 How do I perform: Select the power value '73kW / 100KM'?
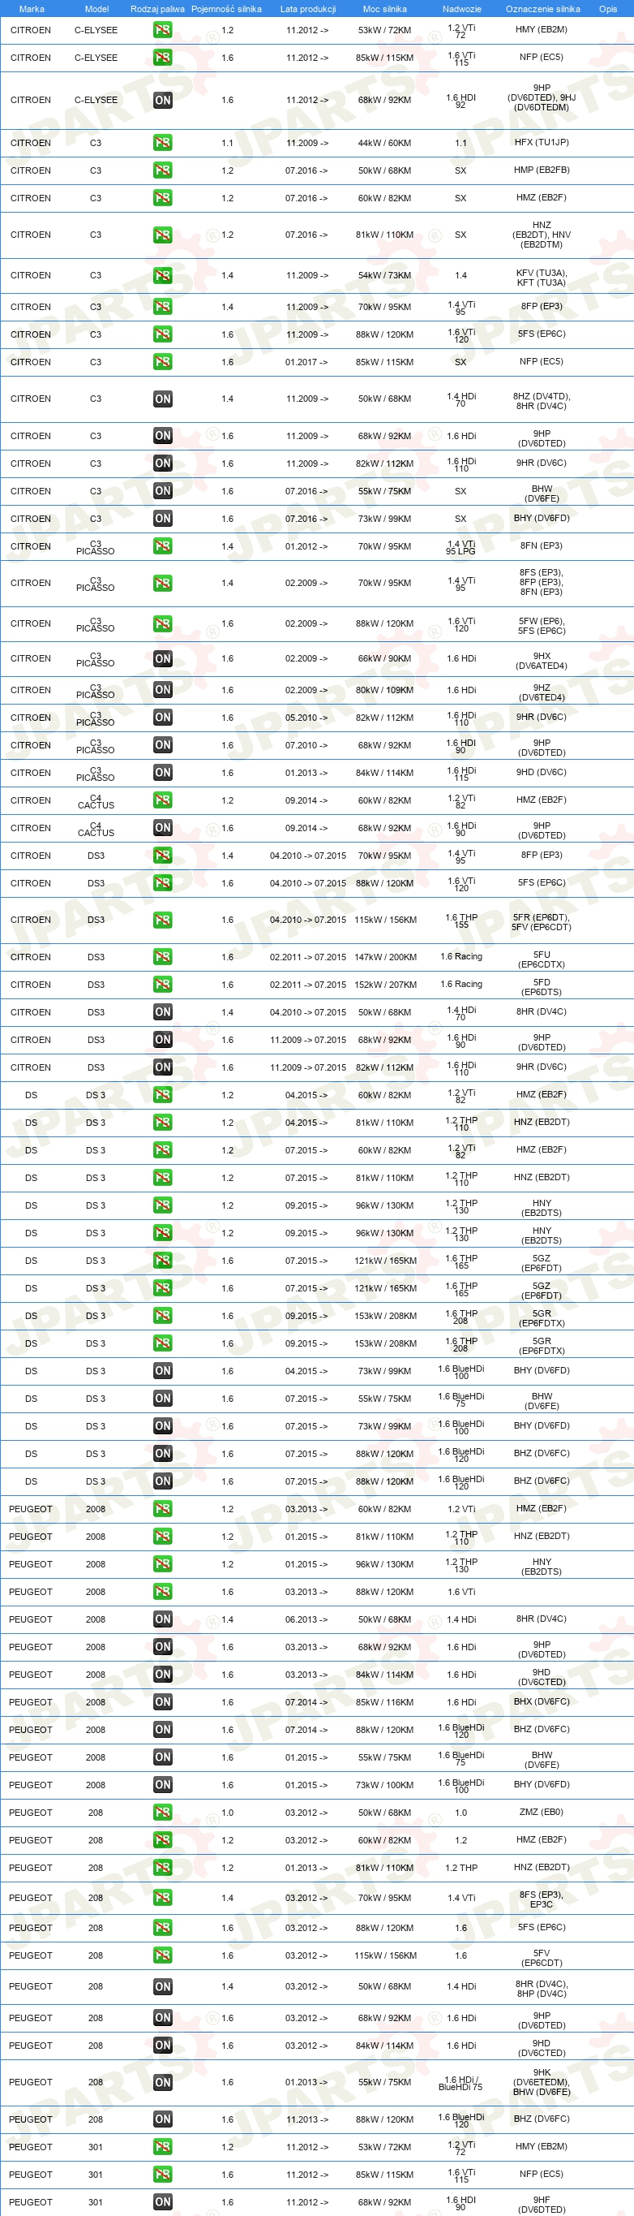tap(385, 1785)
